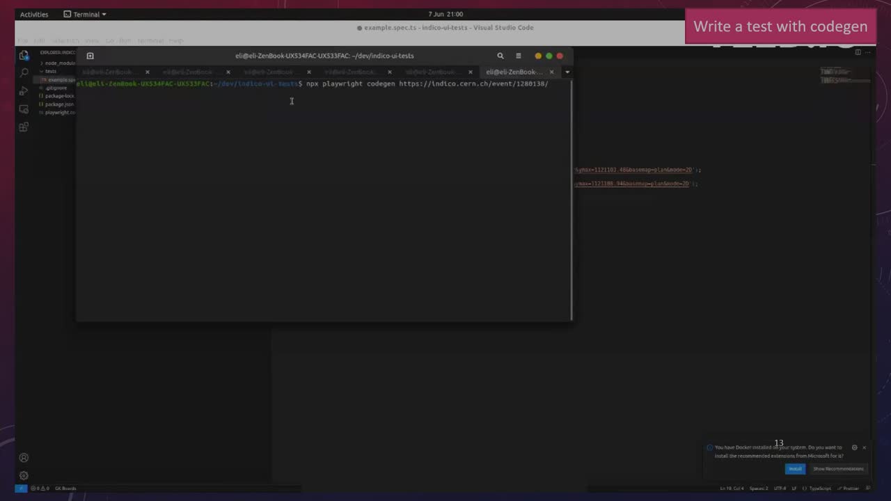
Task: Open the Manage gear icon in the activity bar
Action: coord(24,476)
